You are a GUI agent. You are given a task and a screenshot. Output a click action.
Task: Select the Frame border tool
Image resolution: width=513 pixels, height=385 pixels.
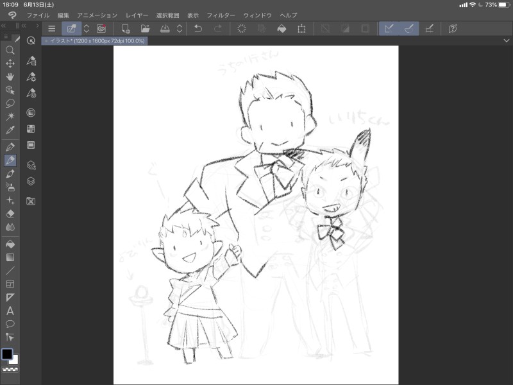10,284
